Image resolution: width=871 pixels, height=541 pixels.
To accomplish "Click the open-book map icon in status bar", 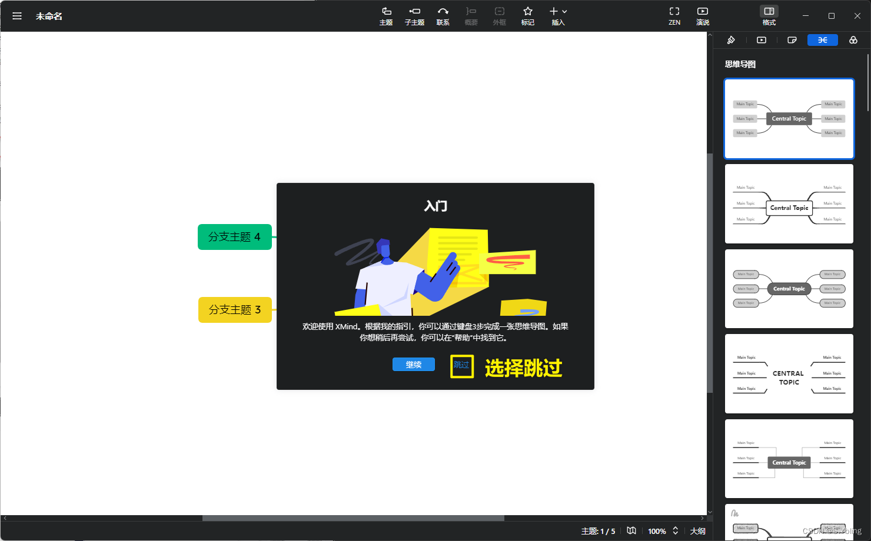I will (x=631, y=530).
